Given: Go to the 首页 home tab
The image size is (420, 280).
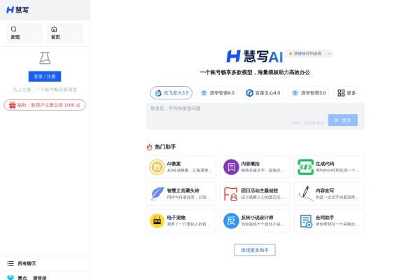Looking at the screenshot, I should coord(65,33).
